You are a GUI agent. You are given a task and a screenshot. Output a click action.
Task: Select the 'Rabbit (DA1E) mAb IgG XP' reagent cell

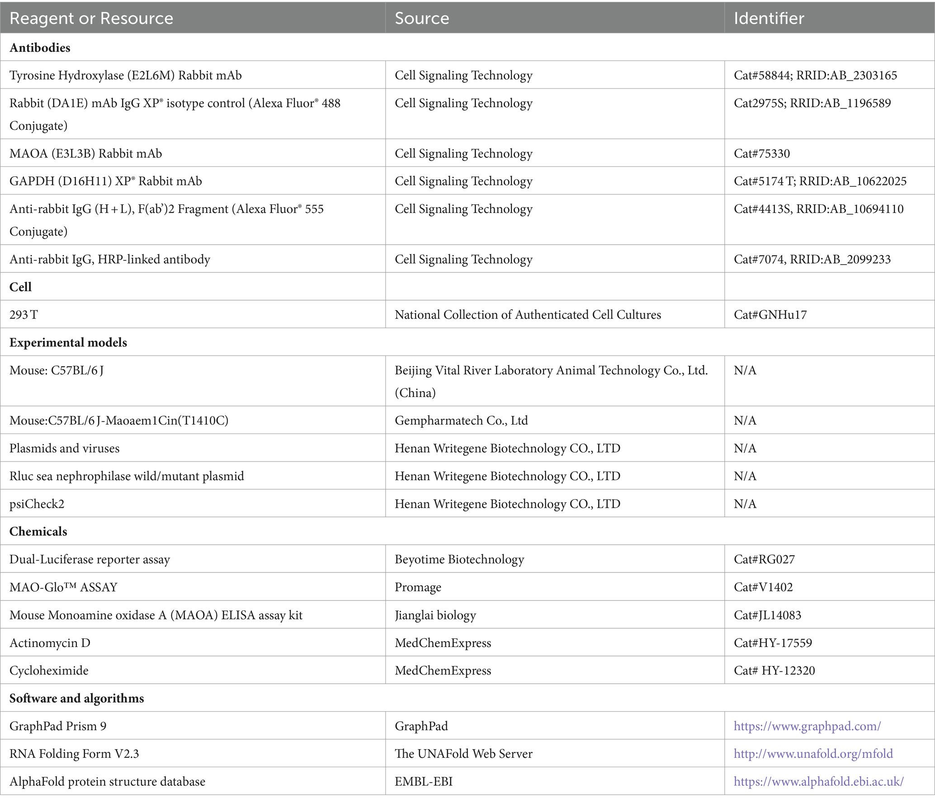[175, 114]
